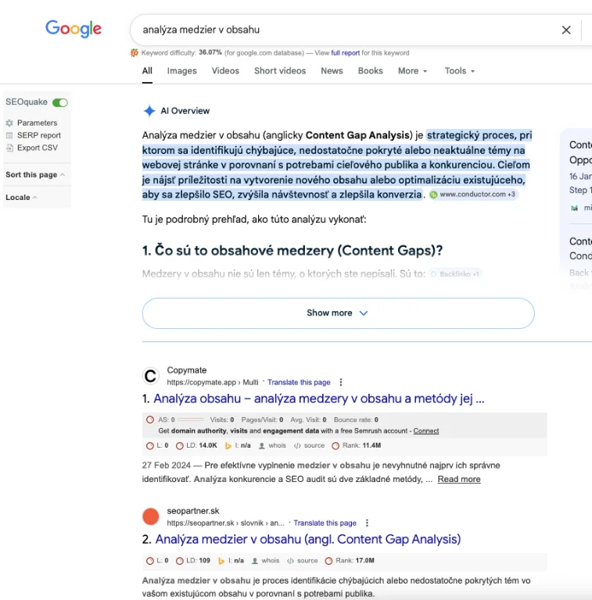
Task: Open three-dot menu for seopartner.sk result
Action: pos(367,523)
